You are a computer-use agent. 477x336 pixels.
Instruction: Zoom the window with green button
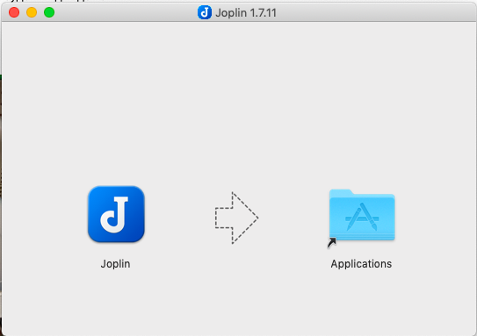49,12
